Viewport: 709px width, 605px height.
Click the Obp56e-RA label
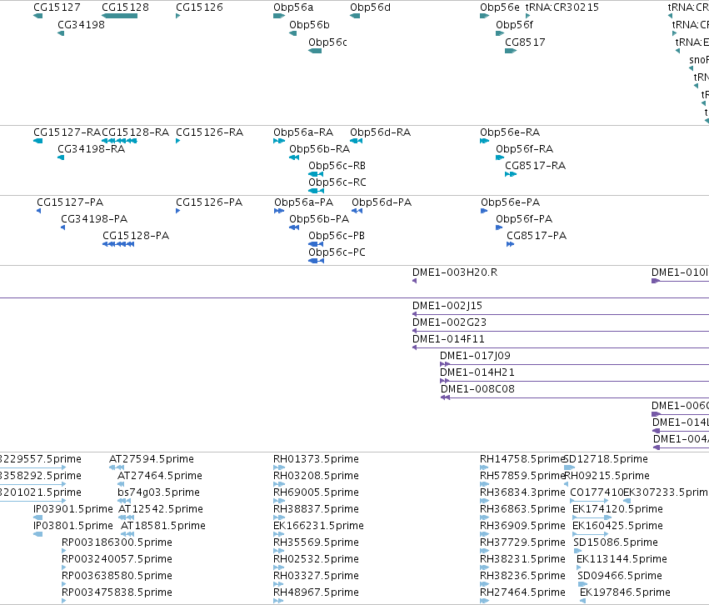[510, 132]
